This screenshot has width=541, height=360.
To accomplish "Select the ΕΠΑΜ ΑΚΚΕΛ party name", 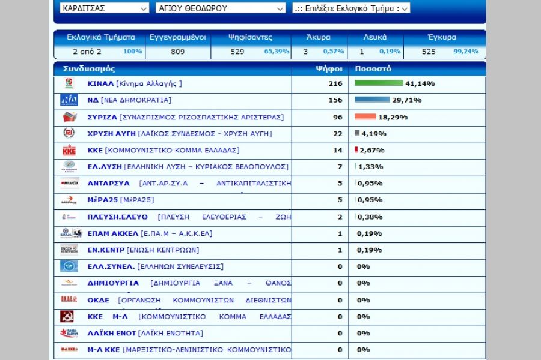I will 113,233.
